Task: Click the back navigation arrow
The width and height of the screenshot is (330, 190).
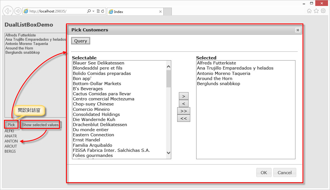Action: point(8,11)
